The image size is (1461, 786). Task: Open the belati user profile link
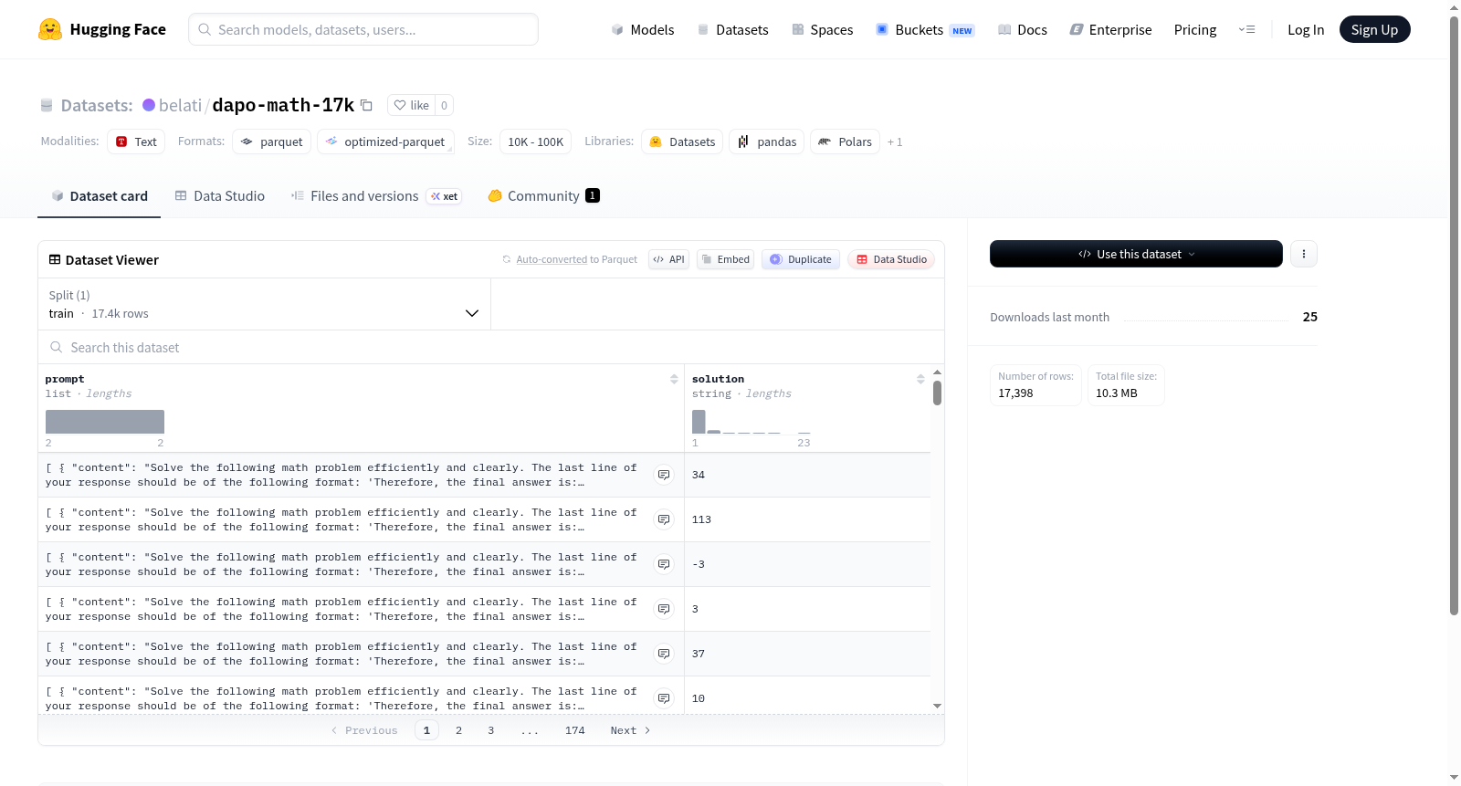click(180, 105)
